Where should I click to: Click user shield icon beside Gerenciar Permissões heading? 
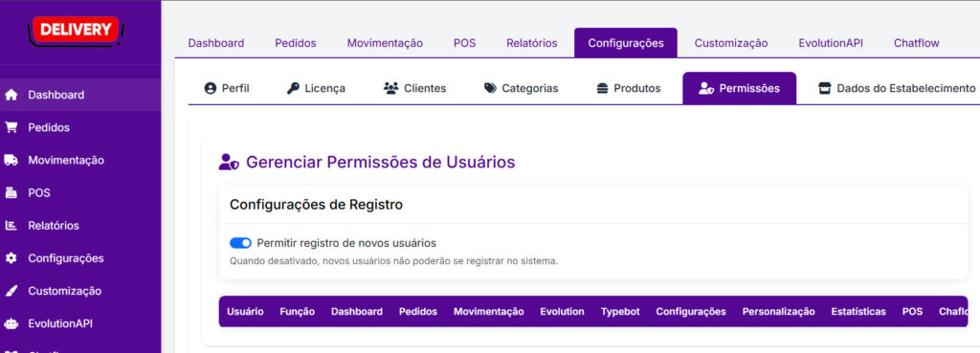[229, 163]
